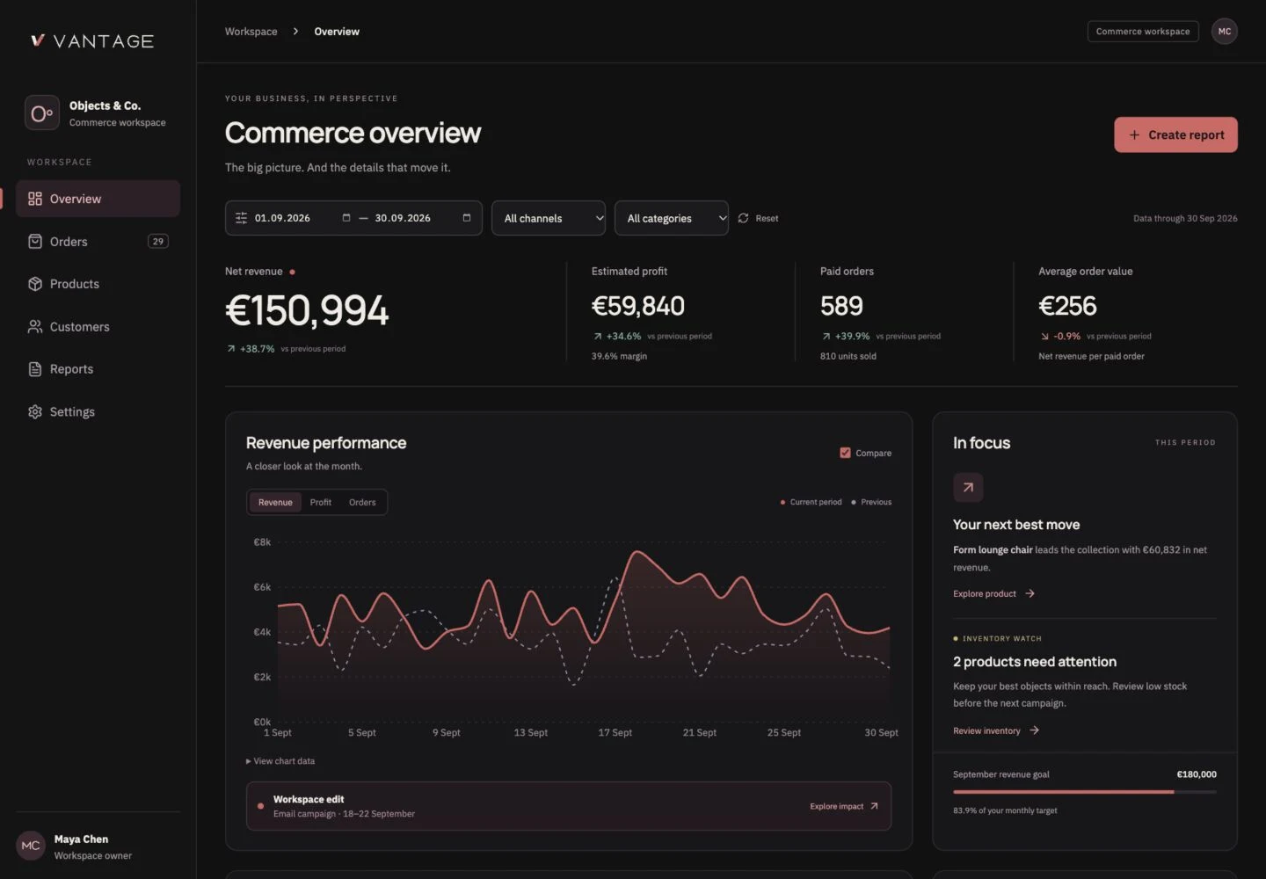Click the arrow icon in In focus card
The width and height of the screenshot is (1266, 879).
point(968,487)
